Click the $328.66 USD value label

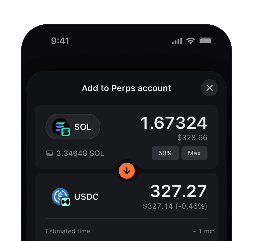(192, 138)
